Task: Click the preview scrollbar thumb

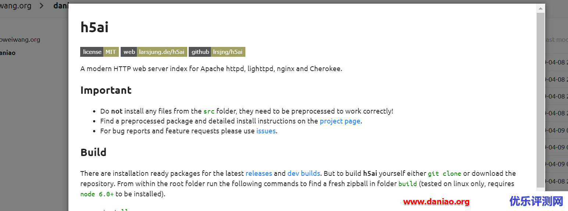Action: tap(540, 100)
